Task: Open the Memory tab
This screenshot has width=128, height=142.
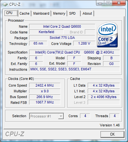Action: (59, 13)
